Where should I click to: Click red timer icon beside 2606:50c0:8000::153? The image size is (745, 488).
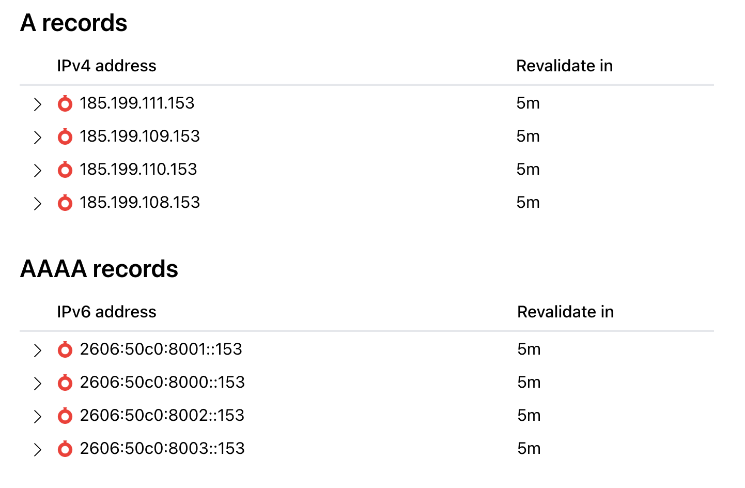65,383
